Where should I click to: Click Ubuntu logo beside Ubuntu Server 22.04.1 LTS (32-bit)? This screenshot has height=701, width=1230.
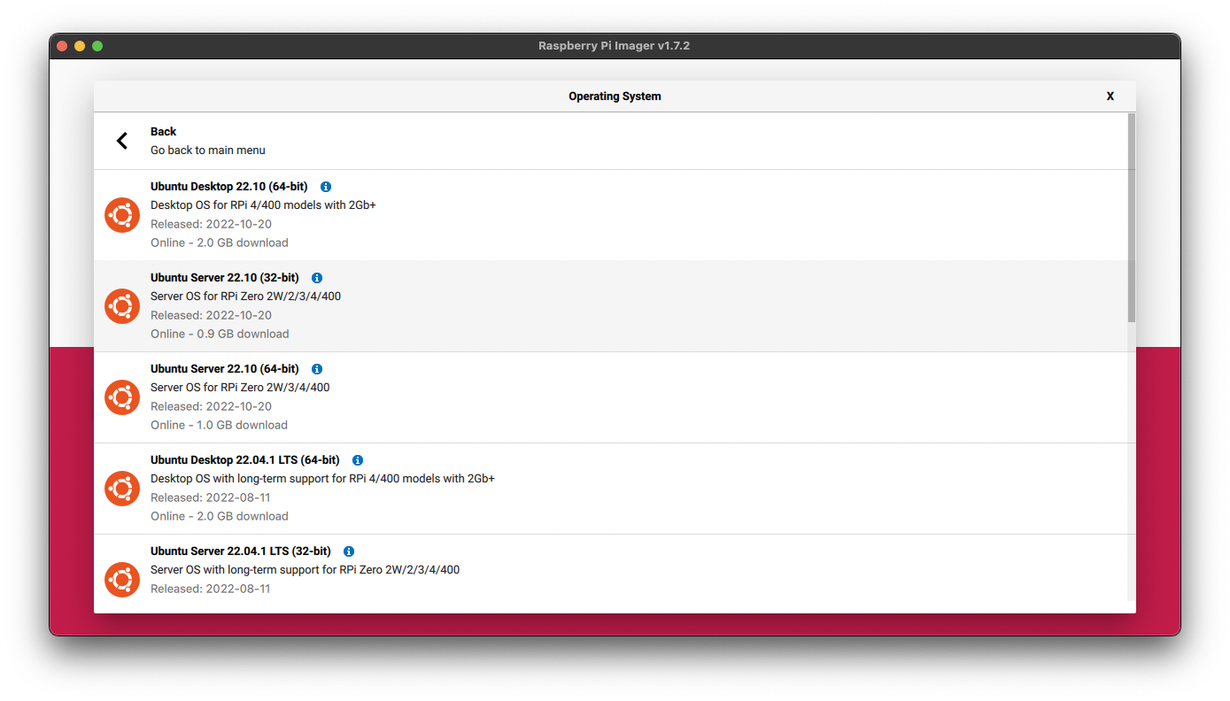coord(122,580)
